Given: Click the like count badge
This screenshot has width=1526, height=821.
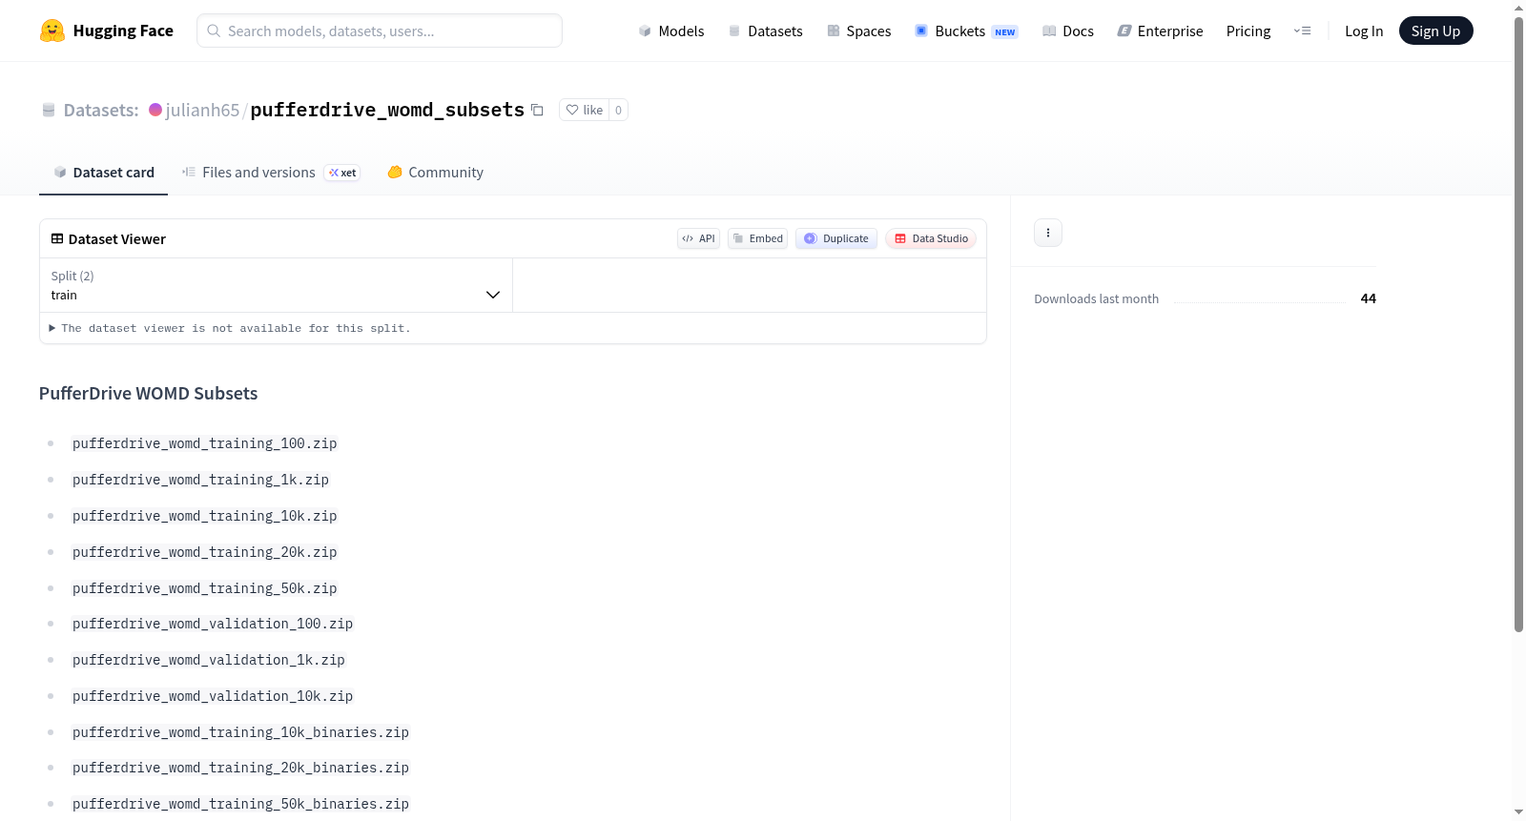Looking at the screenshot, I should [618, 110].
